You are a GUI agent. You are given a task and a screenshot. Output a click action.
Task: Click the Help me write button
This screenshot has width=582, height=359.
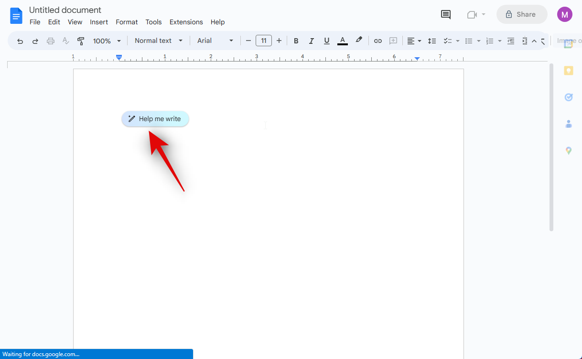(x=155, y=119)
